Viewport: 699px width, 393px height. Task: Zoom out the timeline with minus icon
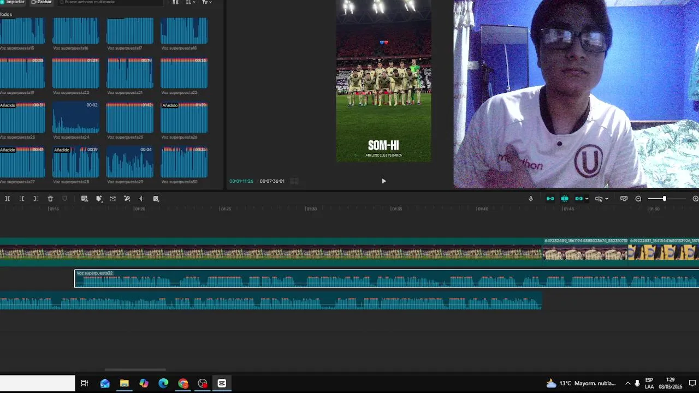[x=638, y=199]
